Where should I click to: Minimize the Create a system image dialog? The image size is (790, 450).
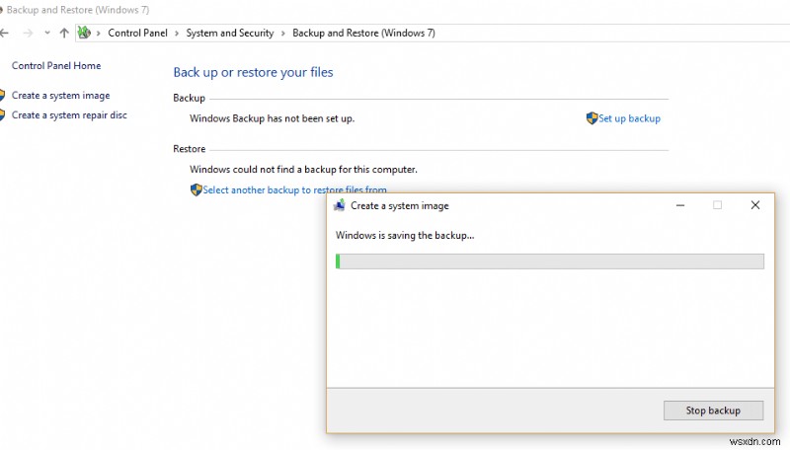tap(680, 205)
